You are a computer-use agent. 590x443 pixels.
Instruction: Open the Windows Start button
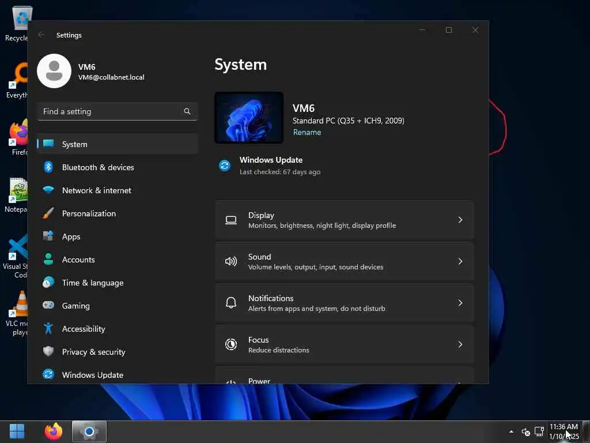coord(17,431)
